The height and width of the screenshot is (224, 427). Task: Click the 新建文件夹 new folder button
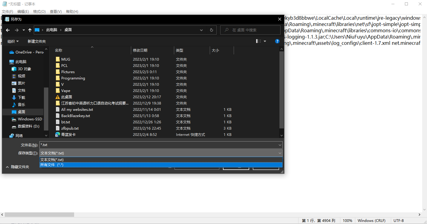[37, 41]
